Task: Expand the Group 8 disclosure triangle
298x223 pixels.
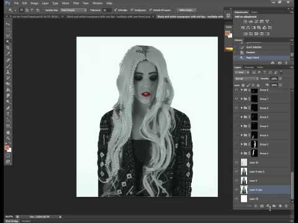Action: click(x=242, y=90)
